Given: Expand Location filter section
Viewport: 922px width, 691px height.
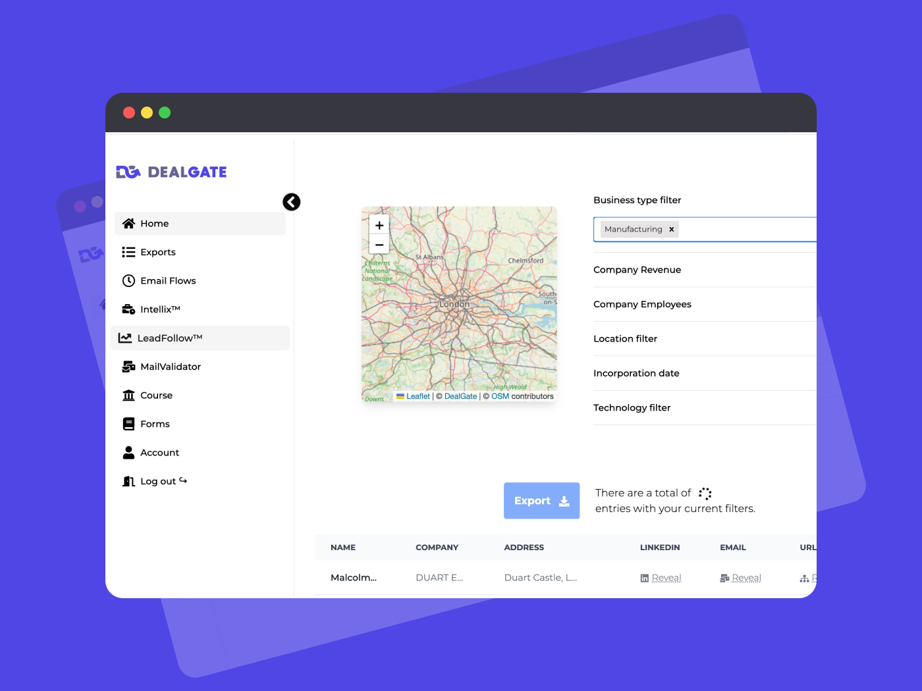Looking at the screenshot, I should (x=705, y=339).
